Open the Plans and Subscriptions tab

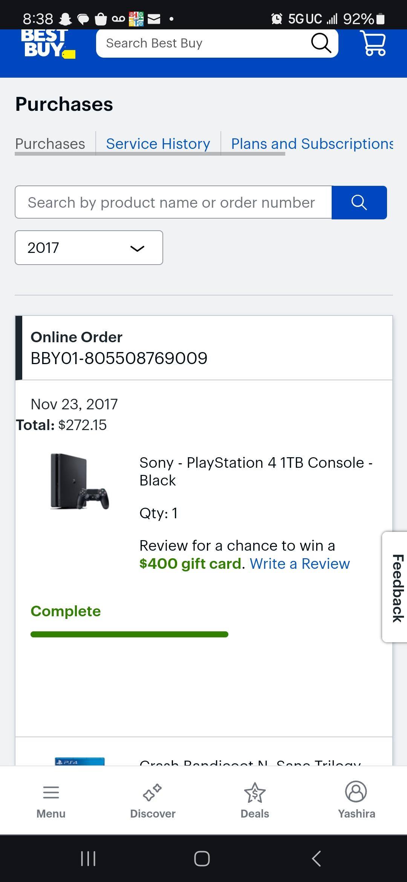click(x=312, y=144)
